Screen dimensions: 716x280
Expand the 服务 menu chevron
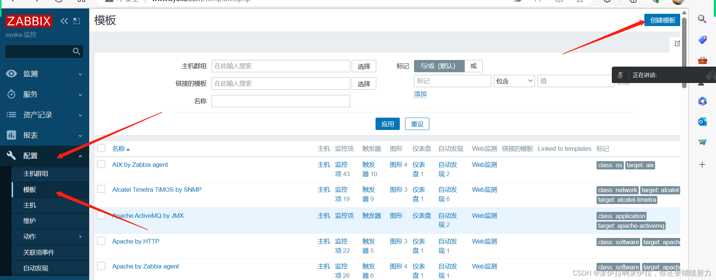point(80,95)
